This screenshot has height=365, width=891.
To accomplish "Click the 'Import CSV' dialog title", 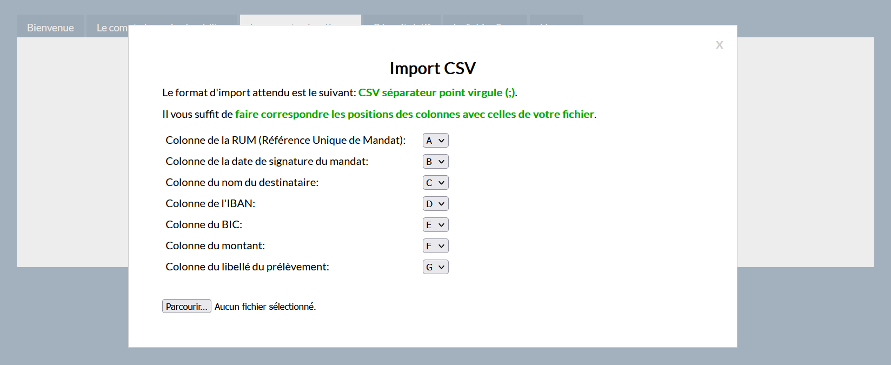I will 433,68.
